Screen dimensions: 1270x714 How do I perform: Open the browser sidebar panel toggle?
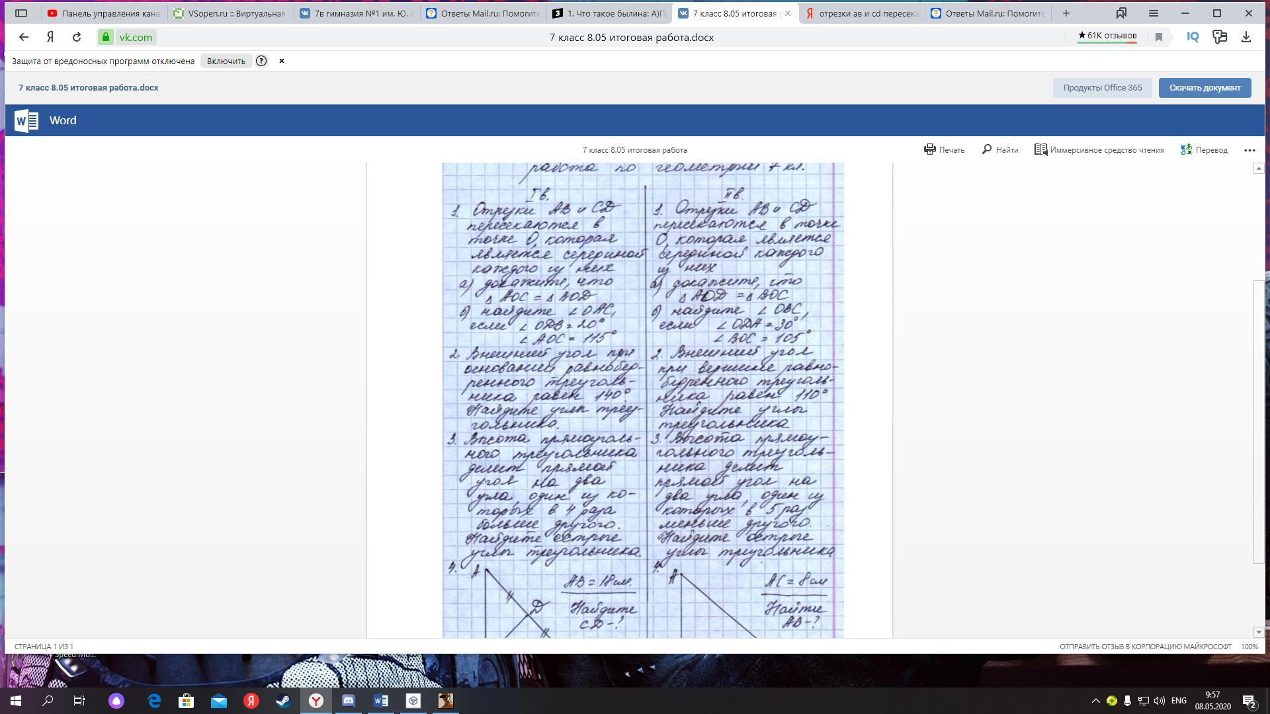[x=21, y=13]
